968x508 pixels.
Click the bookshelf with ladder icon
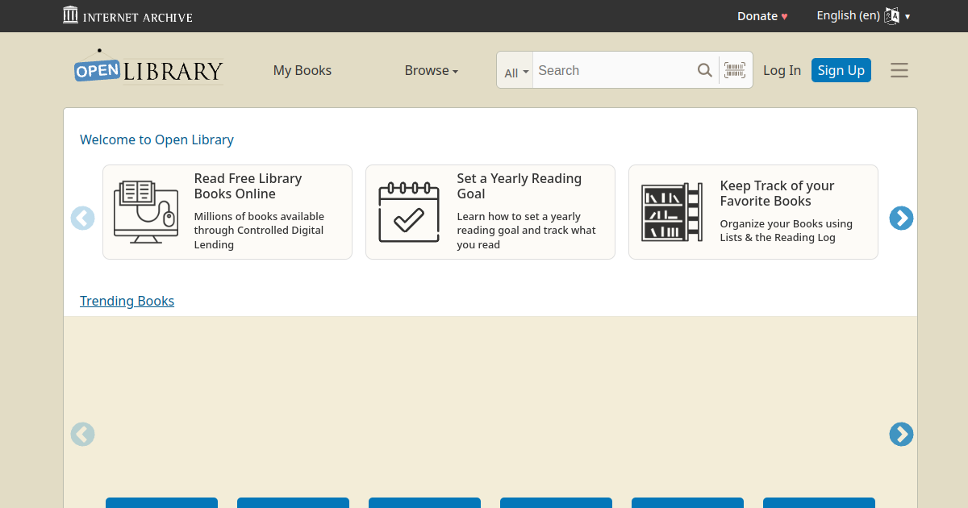pos(672,212)
